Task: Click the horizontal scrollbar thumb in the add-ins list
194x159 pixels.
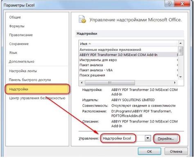Action: (110, 83)
